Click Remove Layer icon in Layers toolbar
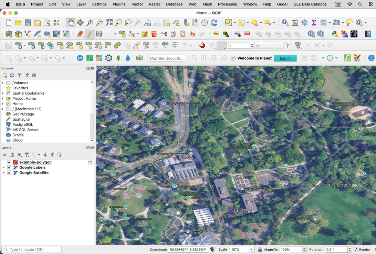 (x=59, y=155)
